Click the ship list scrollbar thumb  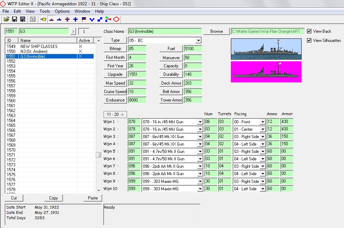click(x=99, y=155)
